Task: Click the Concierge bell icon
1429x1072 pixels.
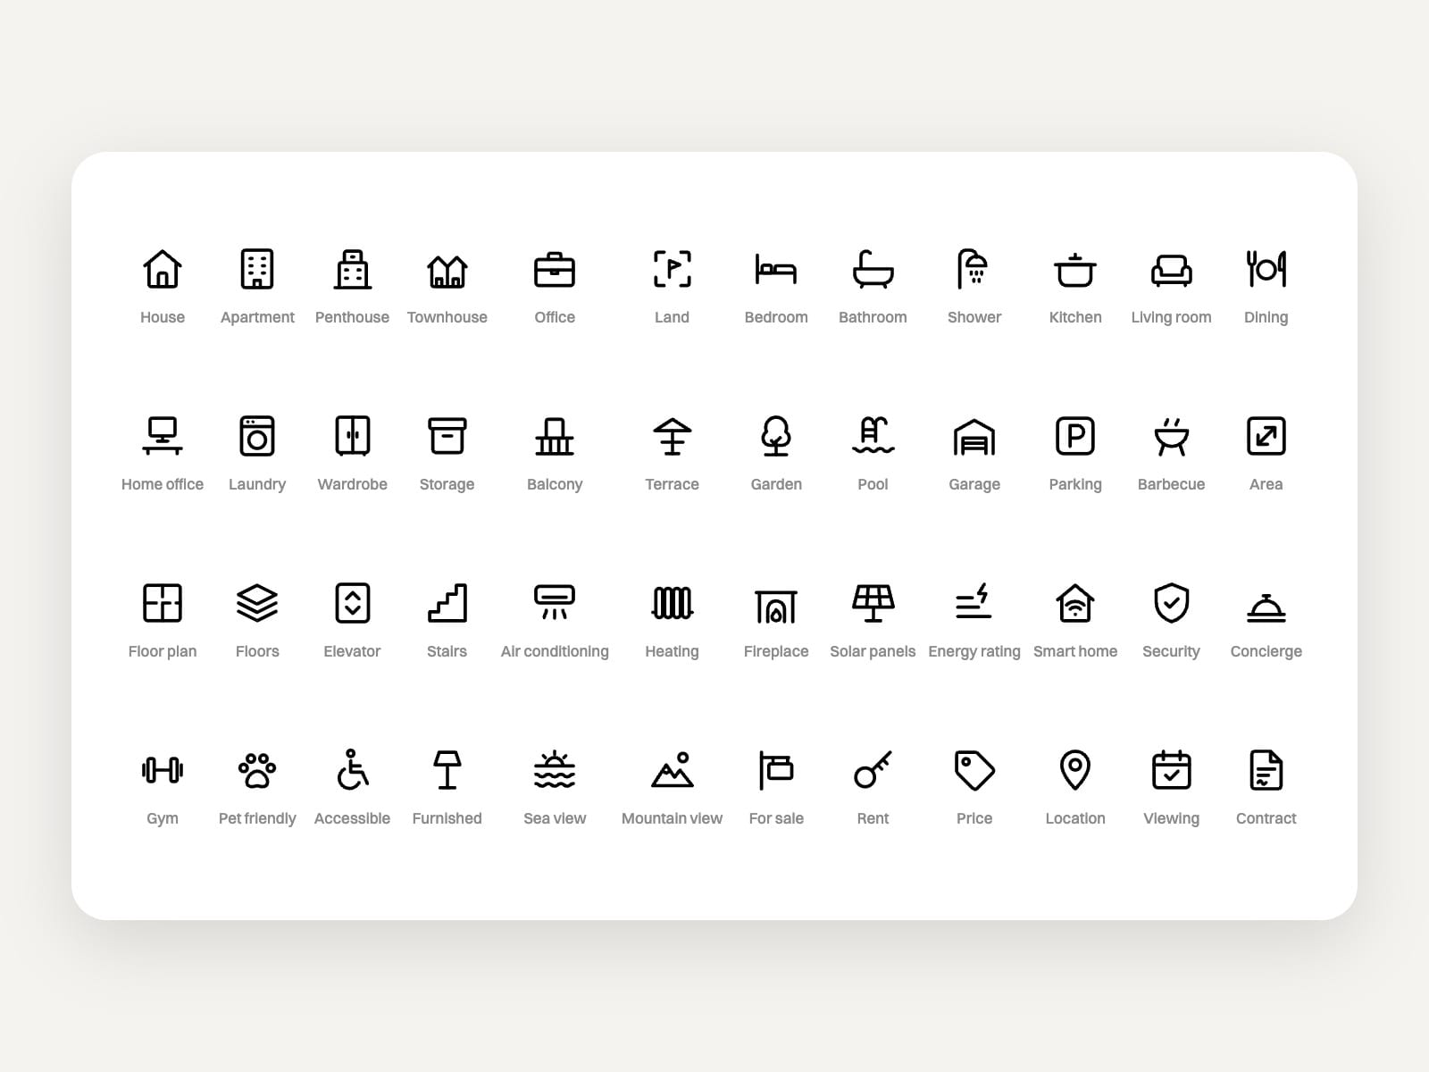Action: [x=1266, y=607]
